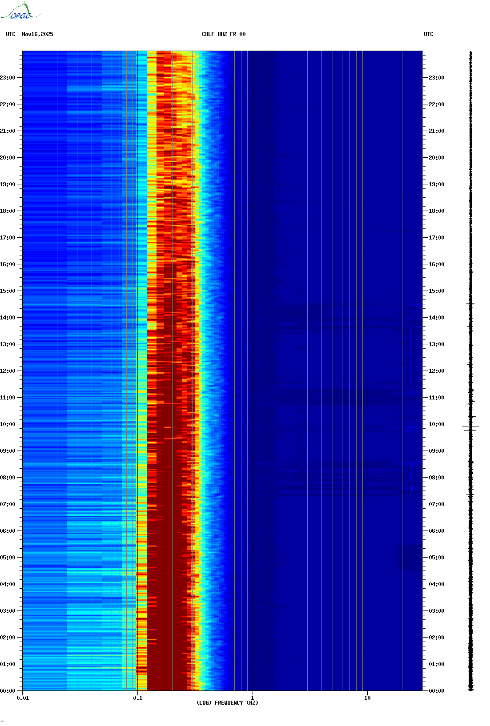Click the left-axis 12:00 time label
This screenshot has width=490, height=726.
click(x=8, y=371)
